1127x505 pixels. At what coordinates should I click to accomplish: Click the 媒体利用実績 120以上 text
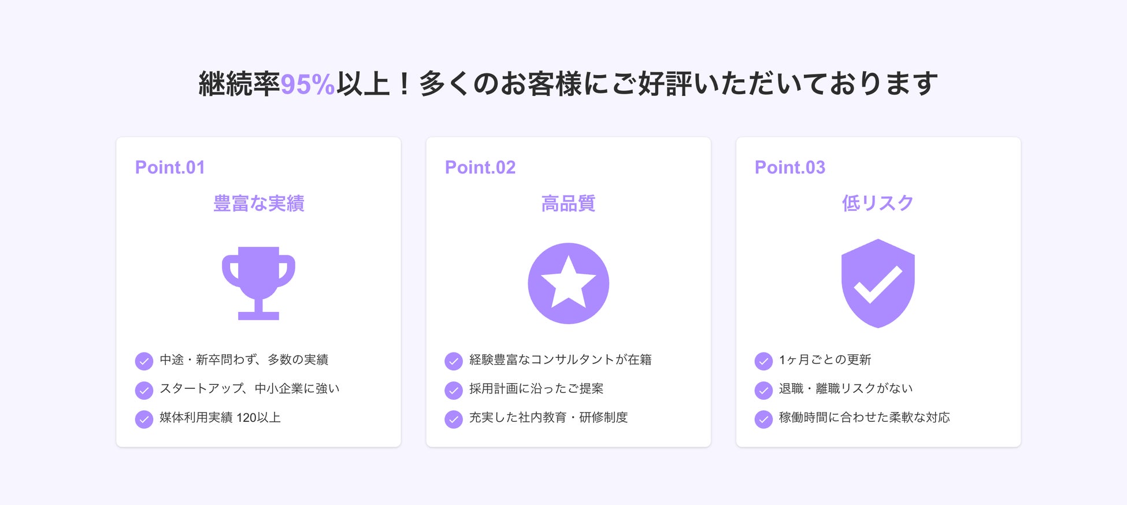click(x=220, y=418)
